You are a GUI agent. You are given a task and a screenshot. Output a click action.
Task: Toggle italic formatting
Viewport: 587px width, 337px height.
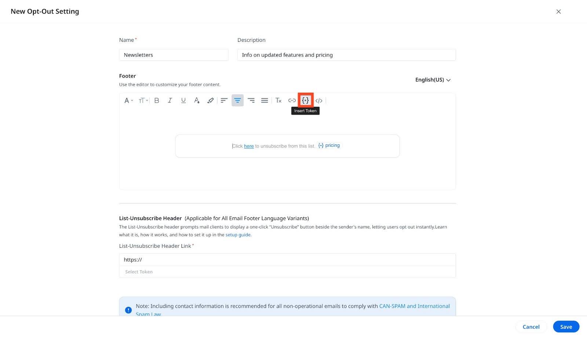(170, 101)
